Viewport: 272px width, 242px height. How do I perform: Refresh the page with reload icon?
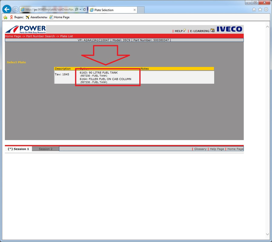[x=84, y=10]
